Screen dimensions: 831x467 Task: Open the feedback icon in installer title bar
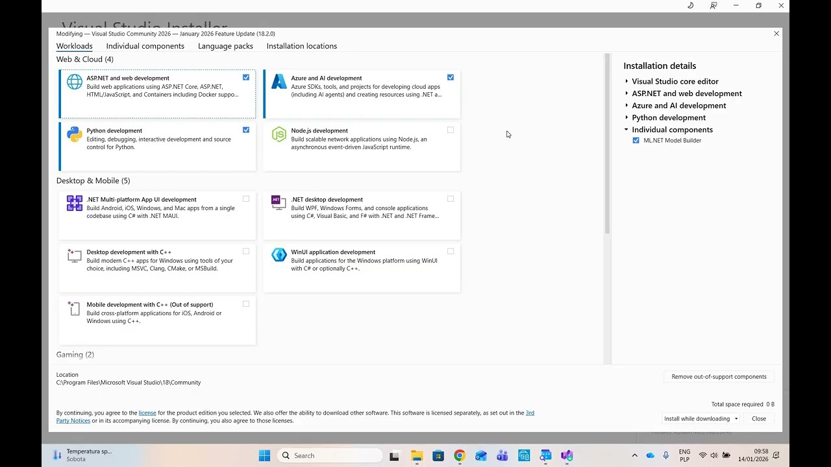point(713,6)
